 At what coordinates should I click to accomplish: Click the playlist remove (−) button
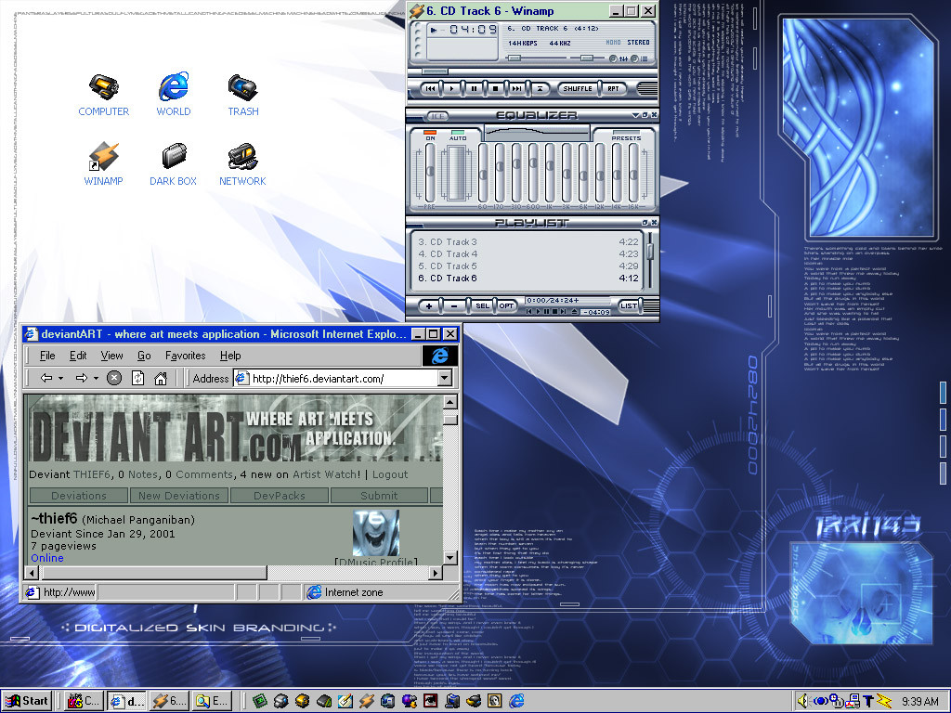point(454,305)
